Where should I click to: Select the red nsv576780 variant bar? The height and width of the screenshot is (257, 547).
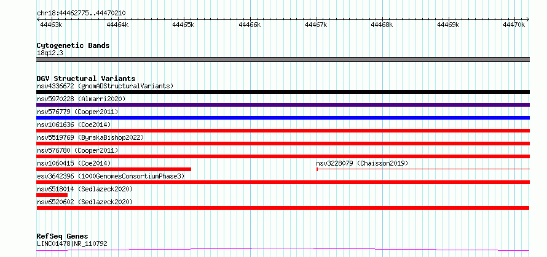[x=283, y=156]
